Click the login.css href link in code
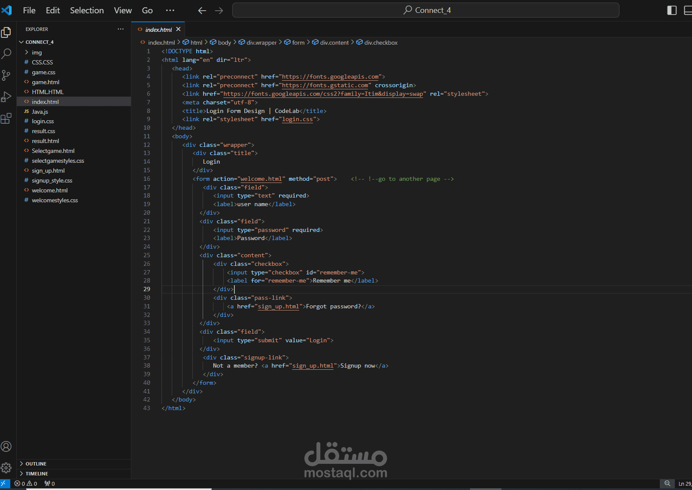692x490 pixels. (297, 119)
